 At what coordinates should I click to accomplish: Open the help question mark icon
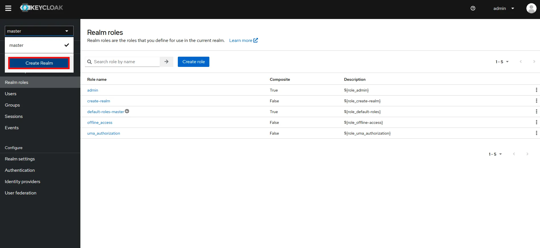(473, 8)
